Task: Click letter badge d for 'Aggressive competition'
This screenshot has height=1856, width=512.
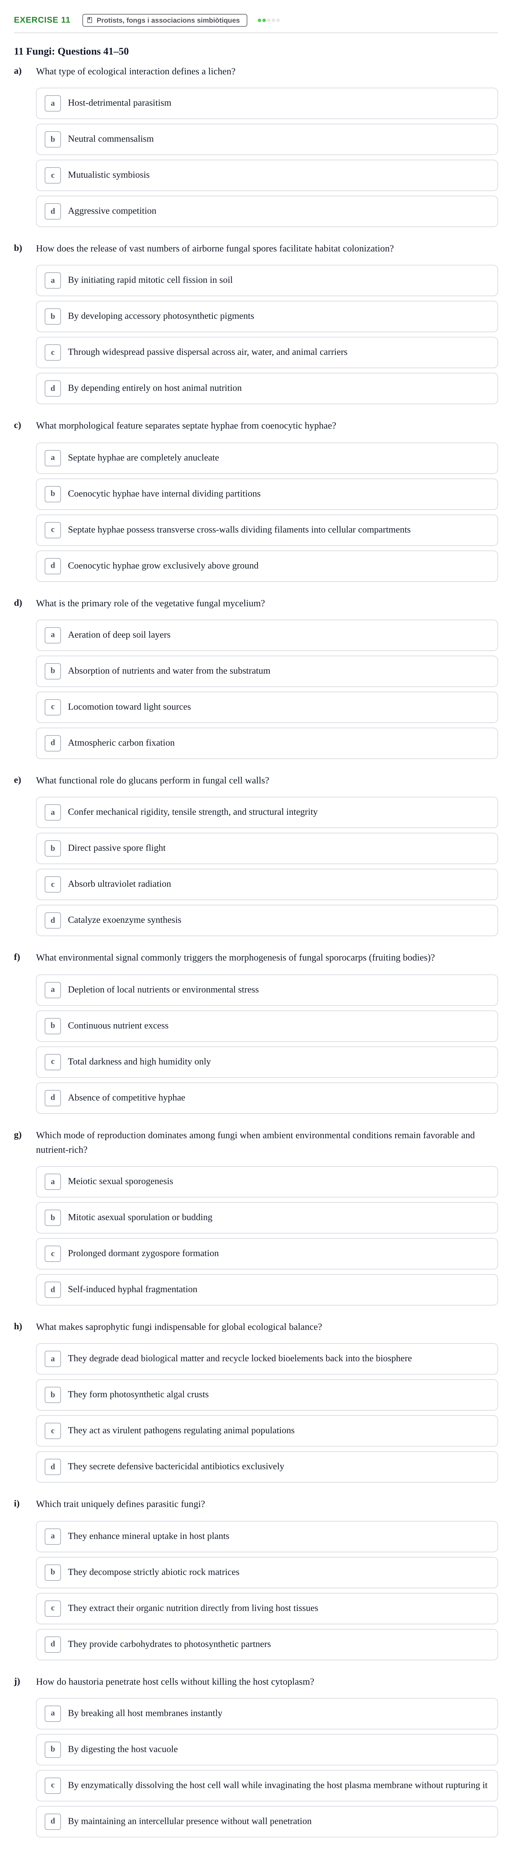Action: click(53, 211)
